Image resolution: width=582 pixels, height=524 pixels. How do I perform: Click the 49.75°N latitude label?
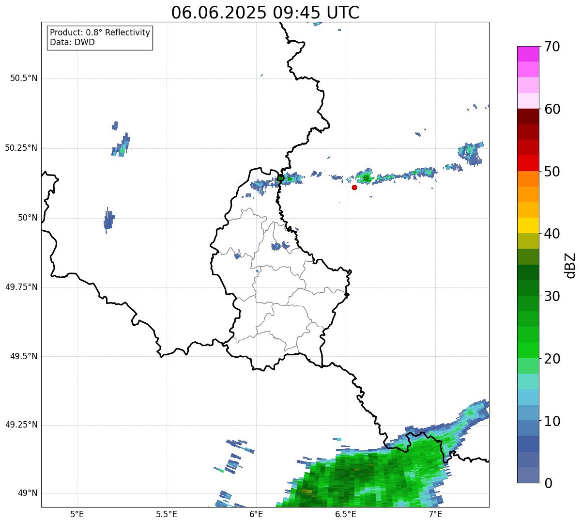coord(21,287)
